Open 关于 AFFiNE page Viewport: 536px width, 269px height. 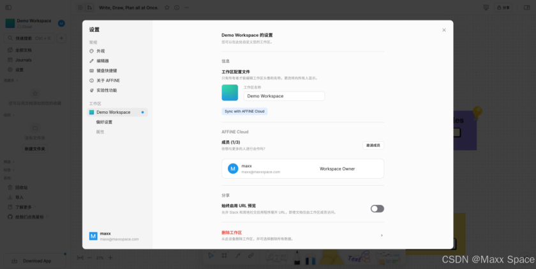[x=117, y=81]
